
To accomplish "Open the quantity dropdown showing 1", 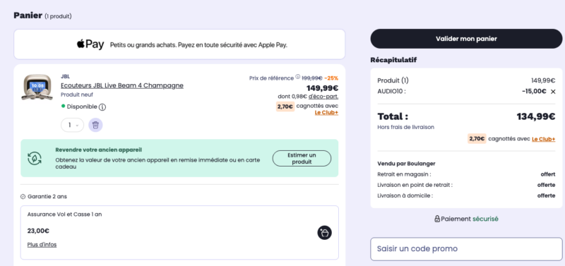I will 73,125.
